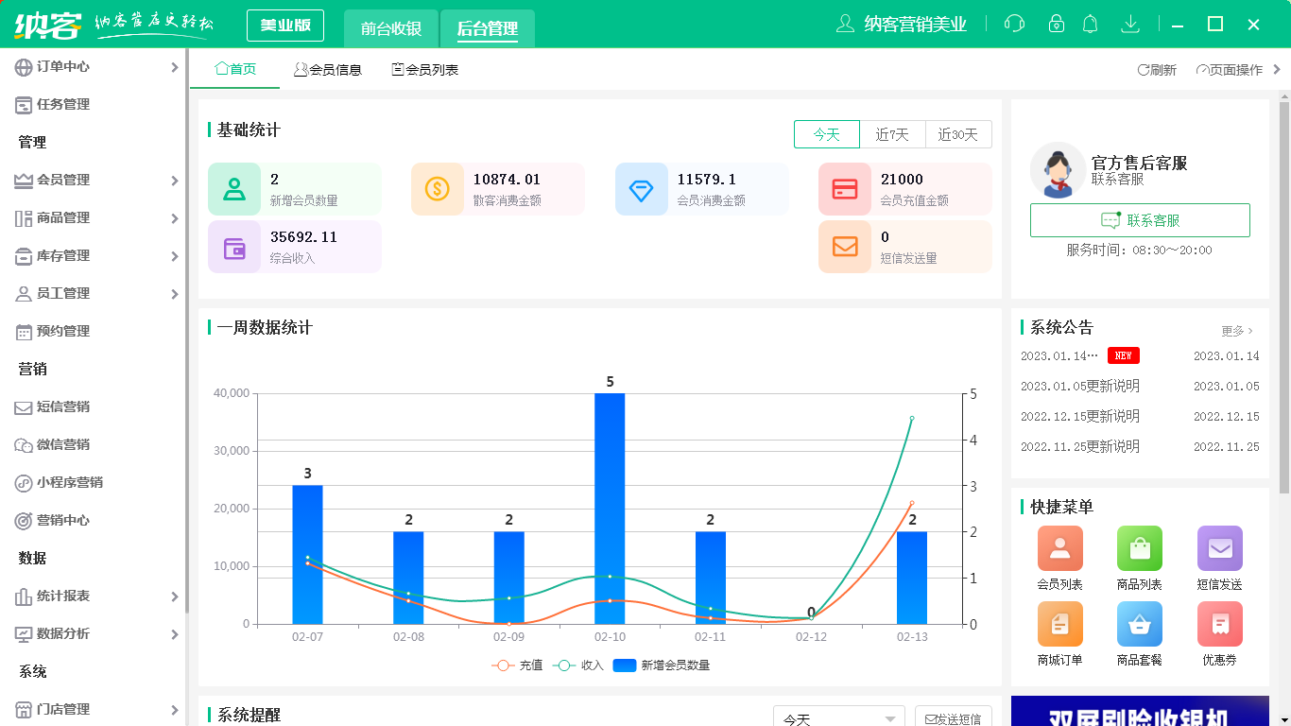Open 页面操作 menu

click(1230, 70)
